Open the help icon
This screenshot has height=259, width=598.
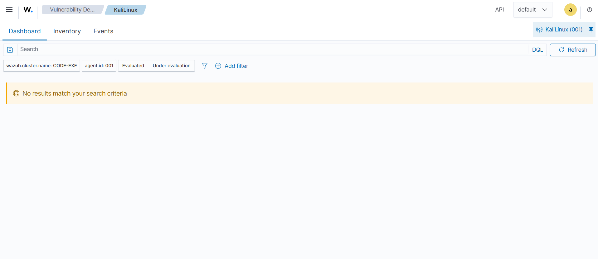[x=589, y=10]
